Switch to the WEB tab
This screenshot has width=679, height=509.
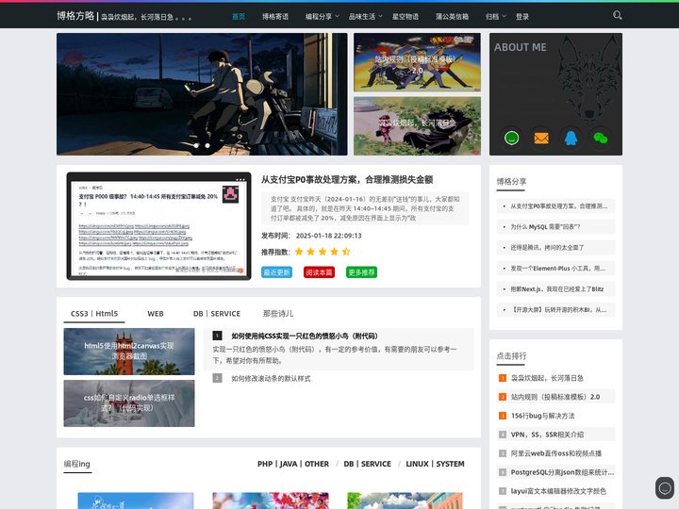(156, 314)
